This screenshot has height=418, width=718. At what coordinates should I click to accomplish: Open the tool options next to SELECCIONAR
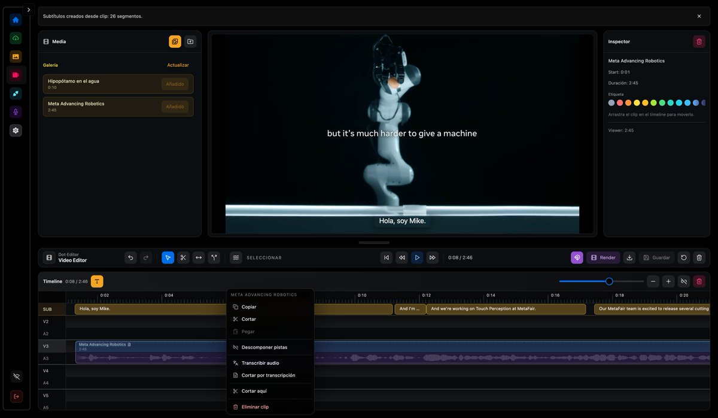pyautogui.click(x=236, y=258)
